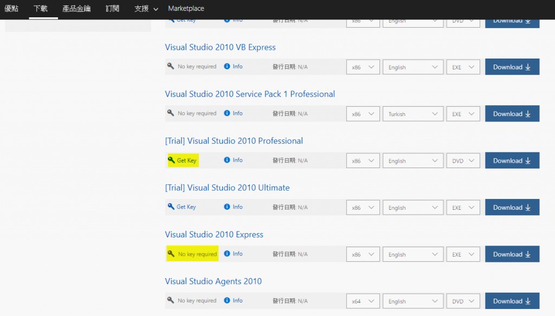Expand the 支援 menu

pyautogui.click(x=146, y=9)
